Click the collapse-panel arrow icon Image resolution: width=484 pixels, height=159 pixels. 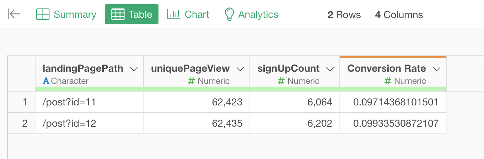click(x=14, y=14)
